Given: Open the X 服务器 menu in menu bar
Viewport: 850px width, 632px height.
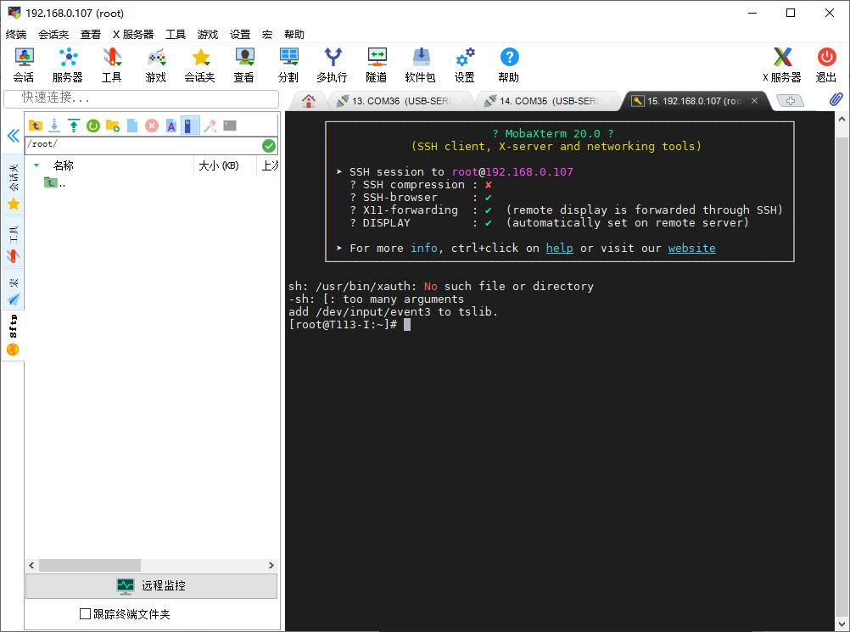Looking at the screenshot, I should pyautogui.click(x=133, y=35).
